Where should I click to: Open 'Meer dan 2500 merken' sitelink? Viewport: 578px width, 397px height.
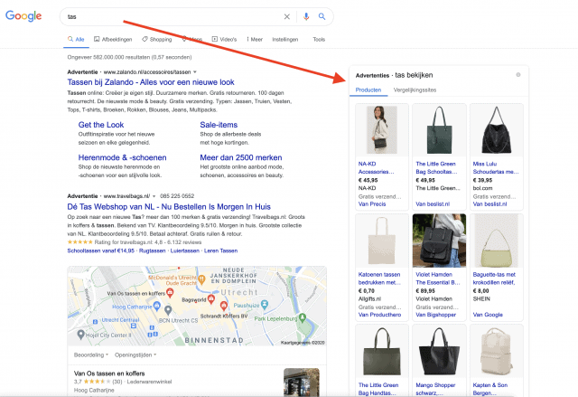241,157
